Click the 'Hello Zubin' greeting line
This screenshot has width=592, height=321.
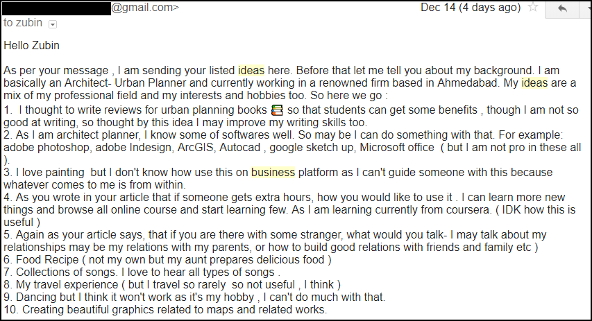tap(32, 46)
